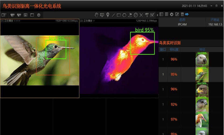Click the three-line hamburger list icon
Image resolution: width=224 pixels, height=135 pixels.
[x=167, y=15]
